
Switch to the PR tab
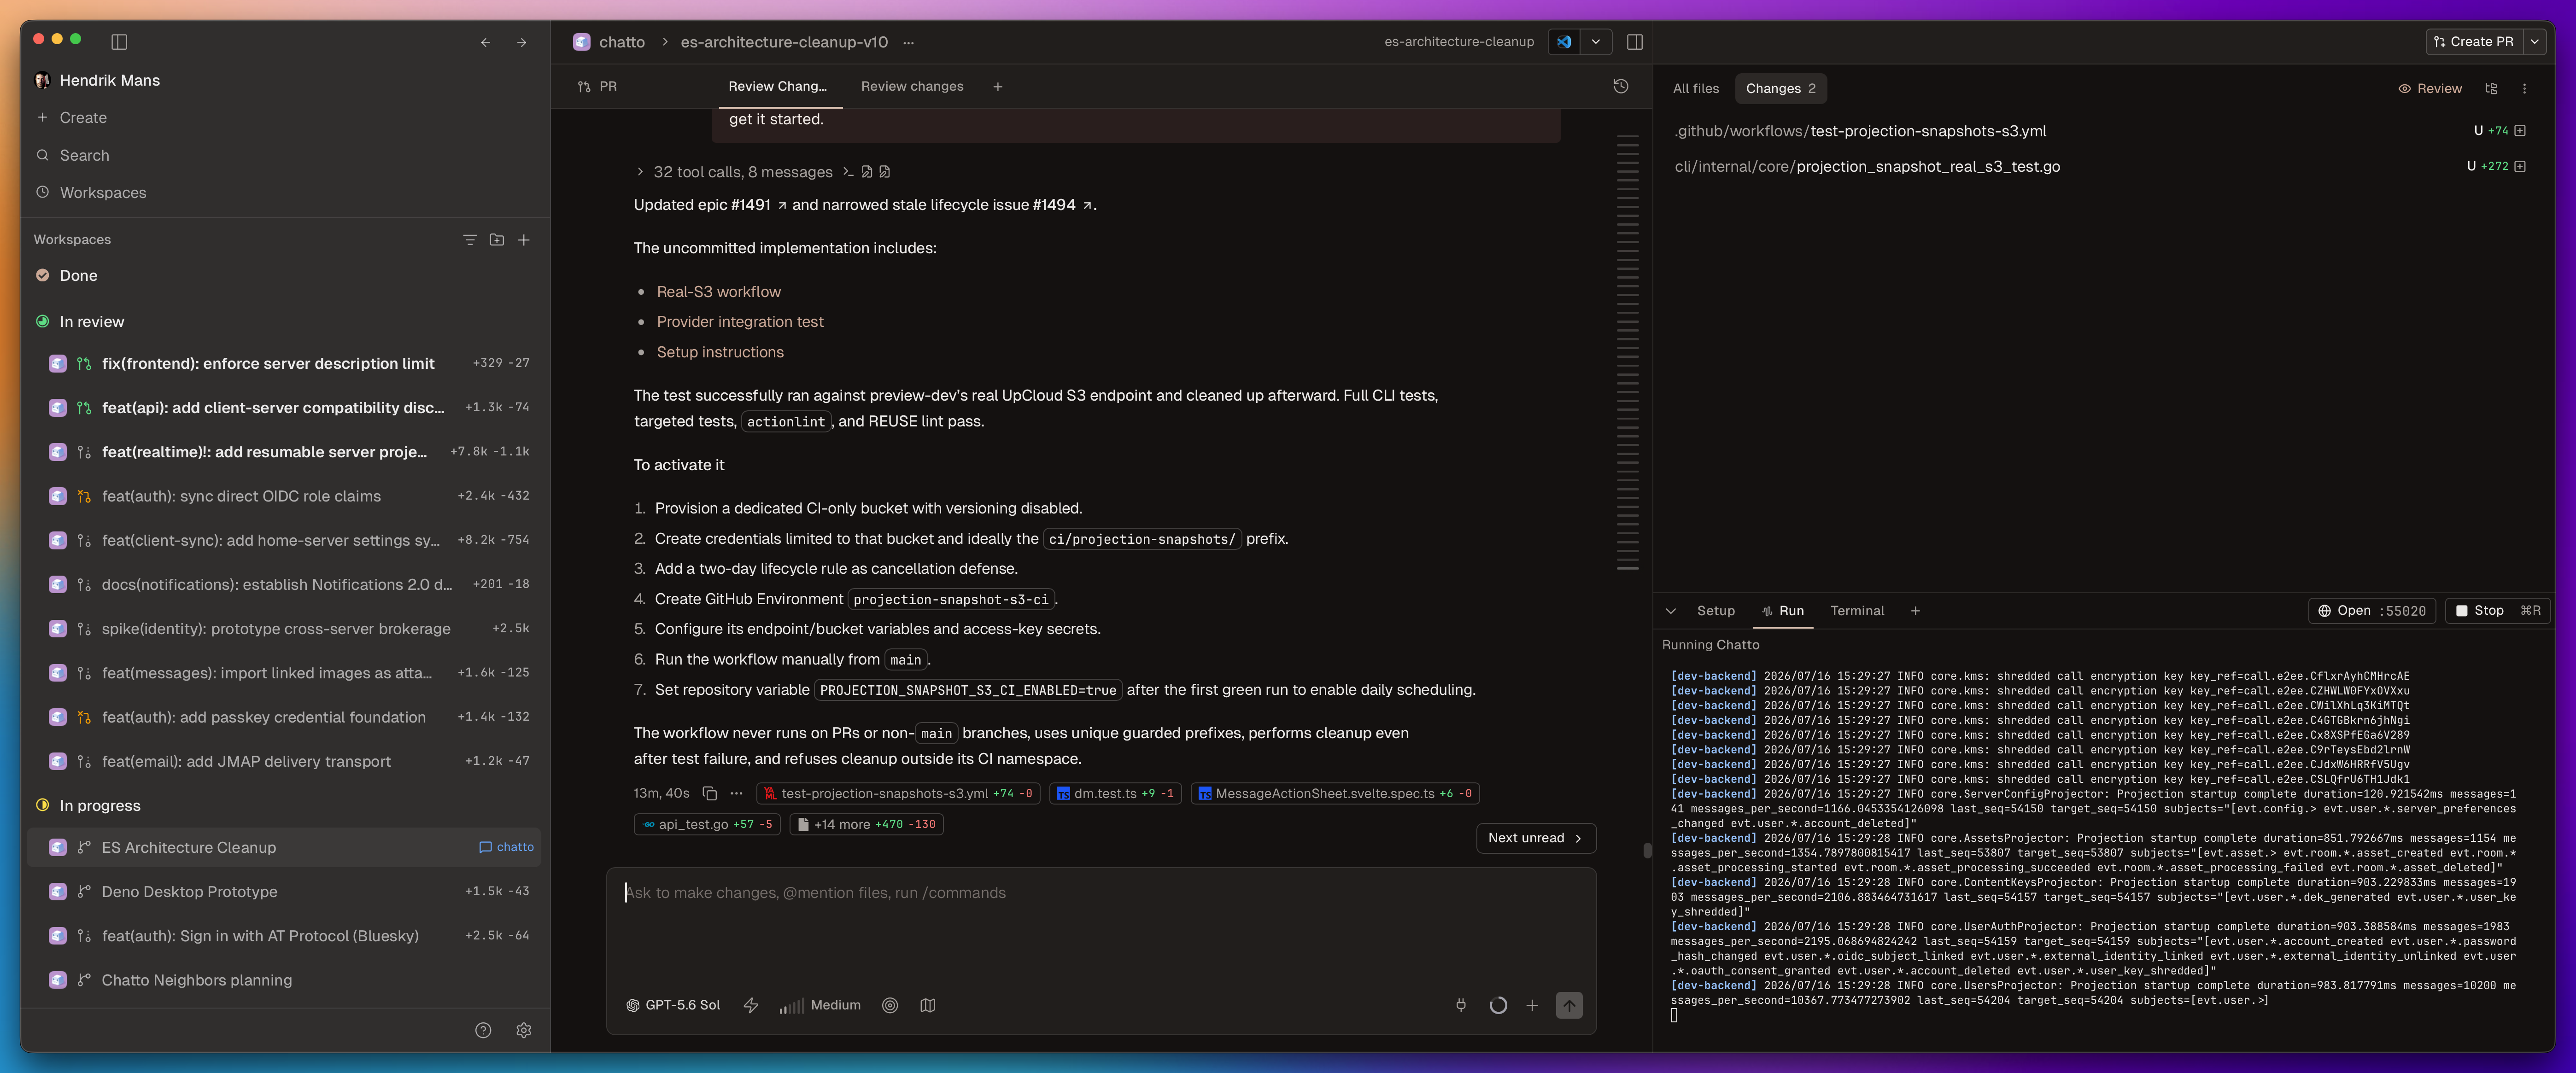coord(598,87)
